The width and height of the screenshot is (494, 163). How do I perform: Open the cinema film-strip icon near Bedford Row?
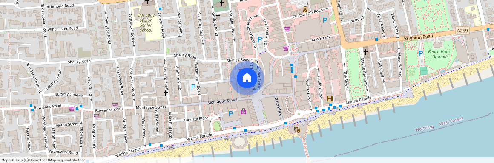pyautogui.click(x=329, y=98)
